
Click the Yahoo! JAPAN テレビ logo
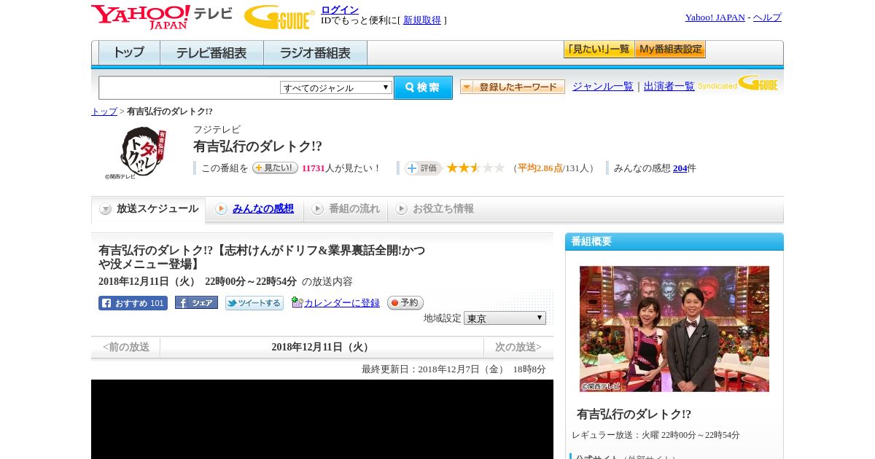pos(162,16)
